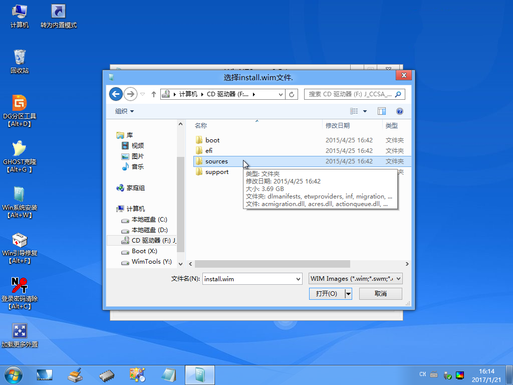Open the dialog help button
This screenshot has height=385, width=513.
tap(399, 111)
